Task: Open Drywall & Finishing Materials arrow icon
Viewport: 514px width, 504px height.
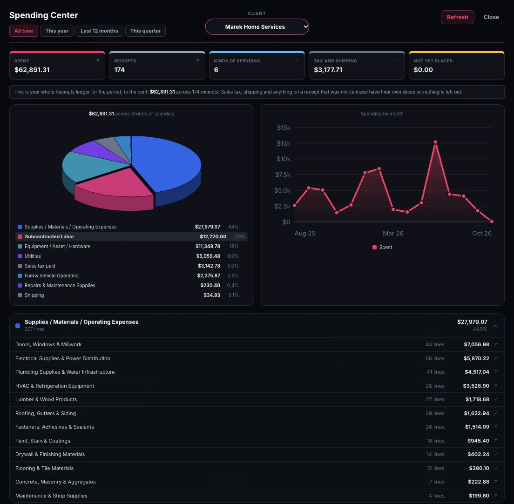Action: 496,455
